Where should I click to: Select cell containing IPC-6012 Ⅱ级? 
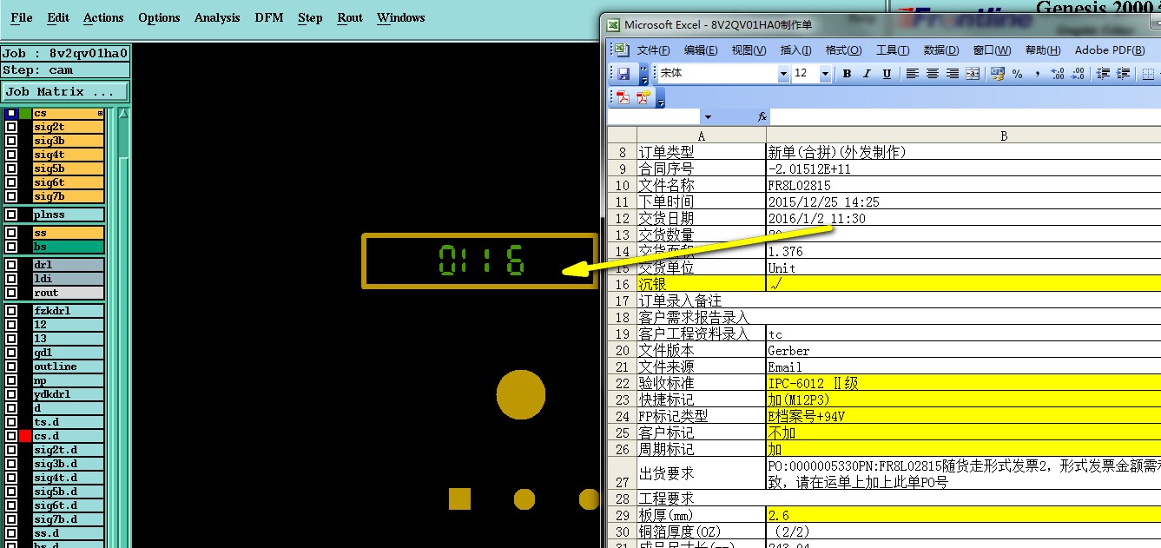[x=963, y=383]
